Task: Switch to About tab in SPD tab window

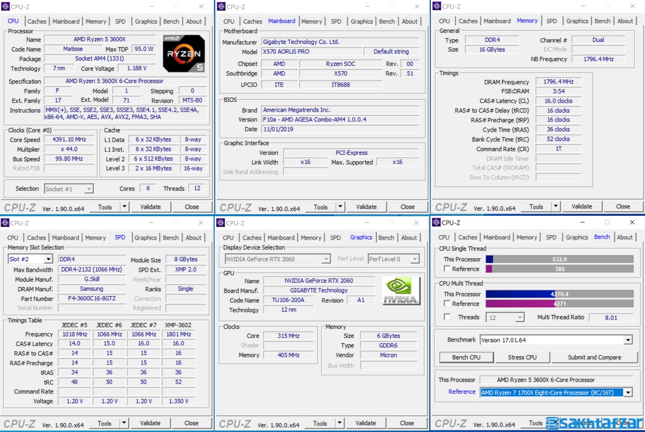Action: (193, 237)
